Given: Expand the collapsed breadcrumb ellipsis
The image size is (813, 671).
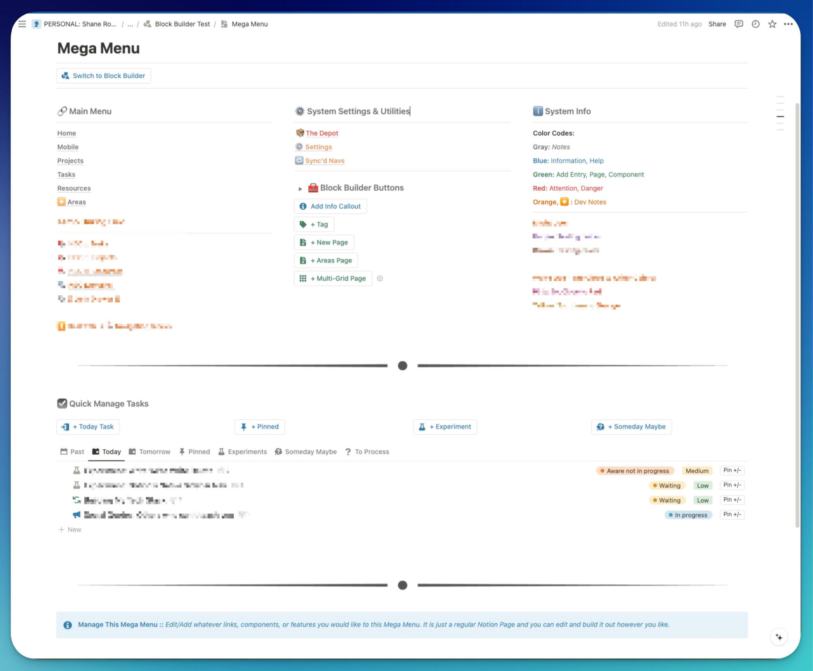Looking at the screenshot, I should tap(130, 24).
